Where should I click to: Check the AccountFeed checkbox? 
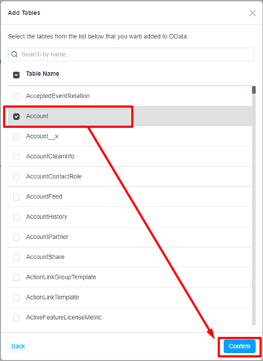click(17, 197)
